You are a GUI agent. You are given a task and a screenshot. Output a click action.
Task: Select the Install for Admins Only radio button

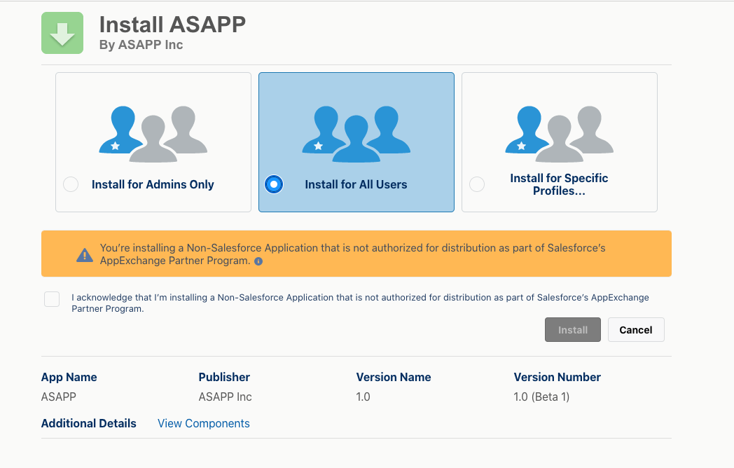point(71,184)
